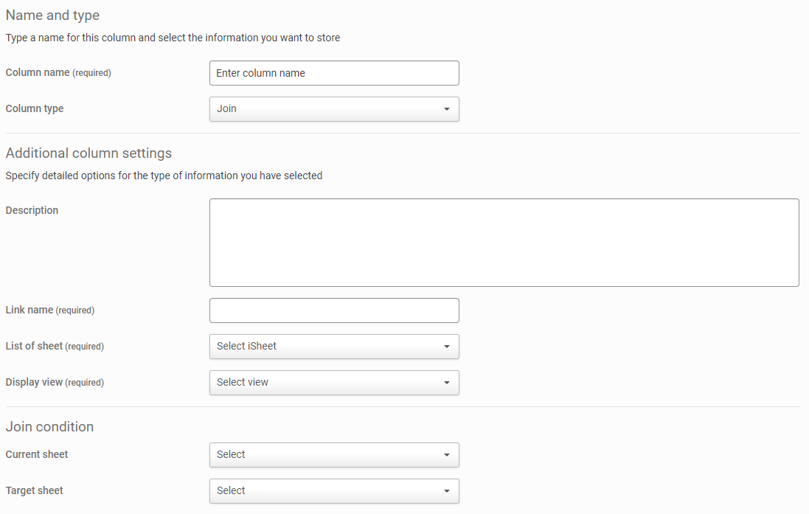809x514 pixels.
Task: Click the 'Additional column settings' heading
Action: click(x=88, y=153)
